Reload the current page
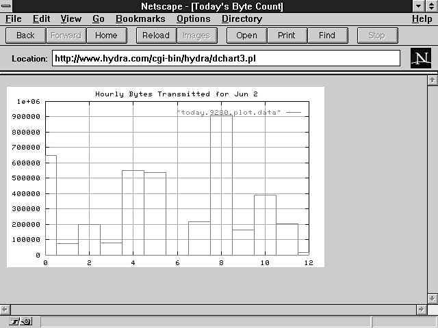Image resolution: width=438 pixels, height=328 pixels. point(157,36)
